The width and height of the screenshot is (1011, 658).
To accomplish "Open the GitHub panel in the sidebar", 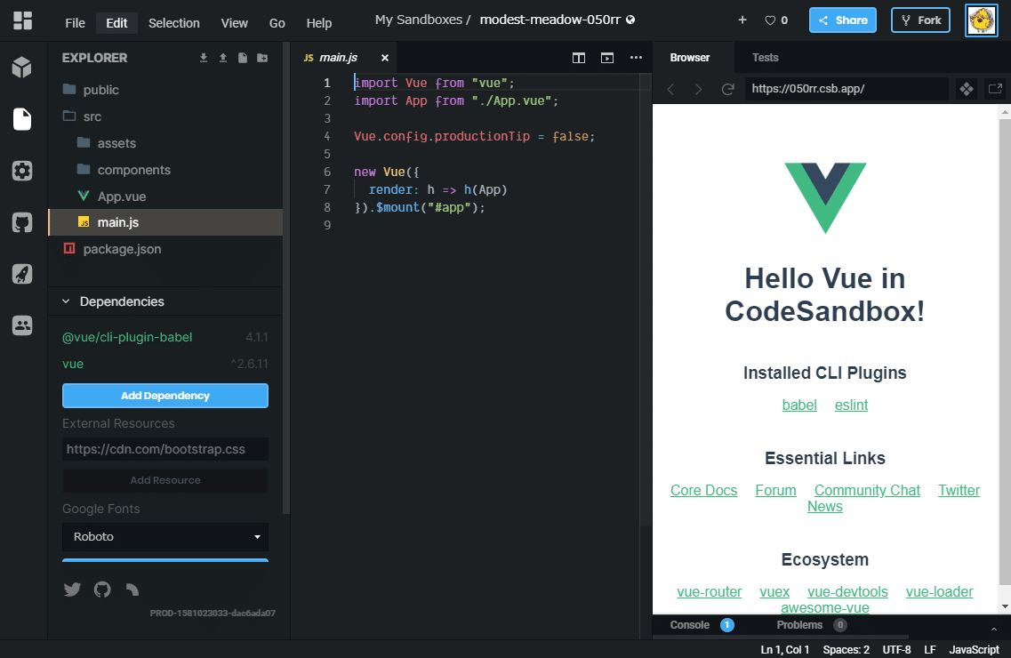I will pos(22,222).
